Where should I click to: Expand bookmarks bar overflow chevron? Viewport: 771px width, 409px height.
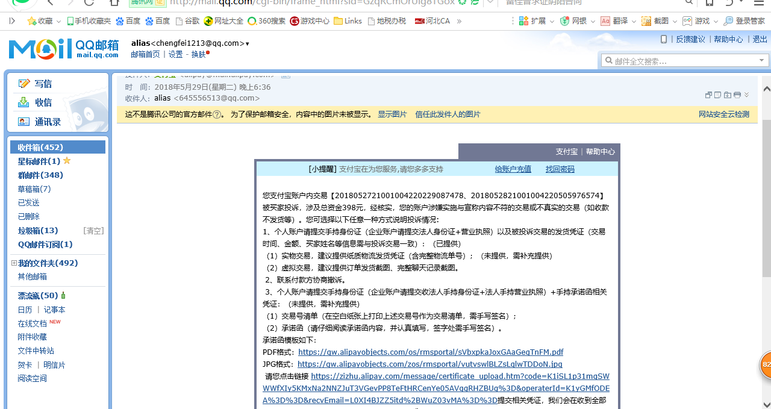(x=460, y=21)
